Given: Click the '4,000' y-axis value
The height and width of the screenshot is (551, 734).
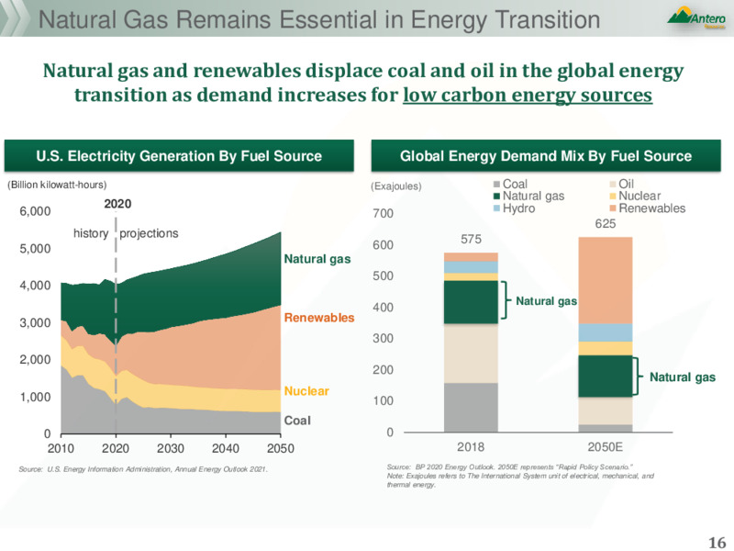Looking at the screenshot, I should pos(35,286).
